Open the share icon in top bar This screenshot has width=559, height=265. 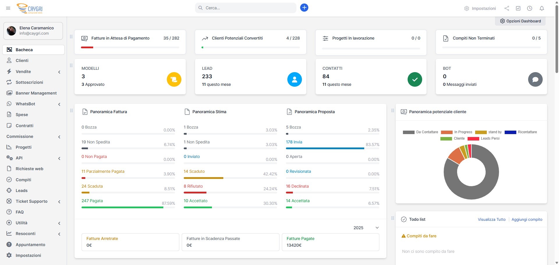coord(507,8)
